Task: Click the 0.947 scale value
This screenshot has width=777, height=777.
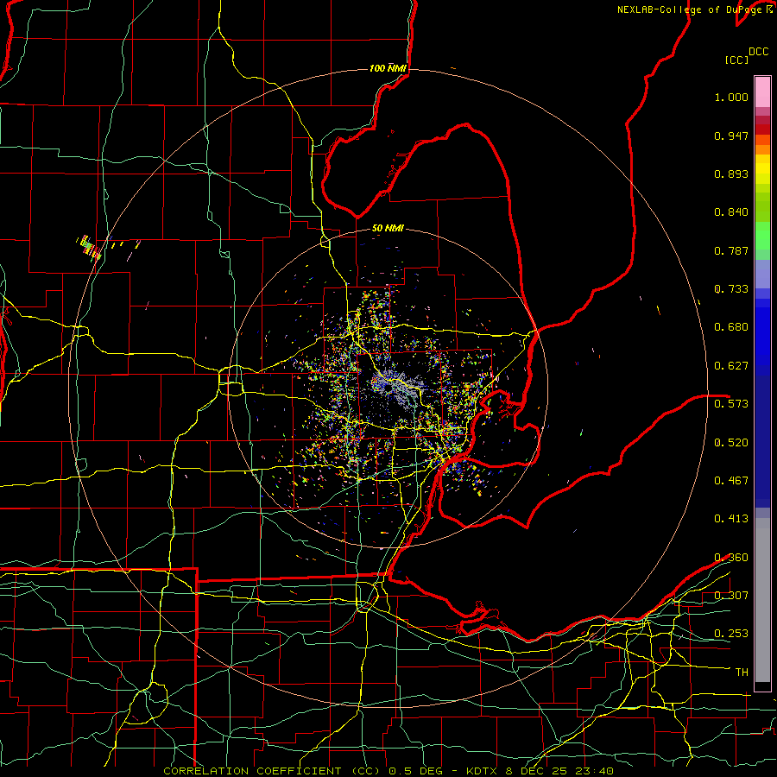Action: (731, 136)
